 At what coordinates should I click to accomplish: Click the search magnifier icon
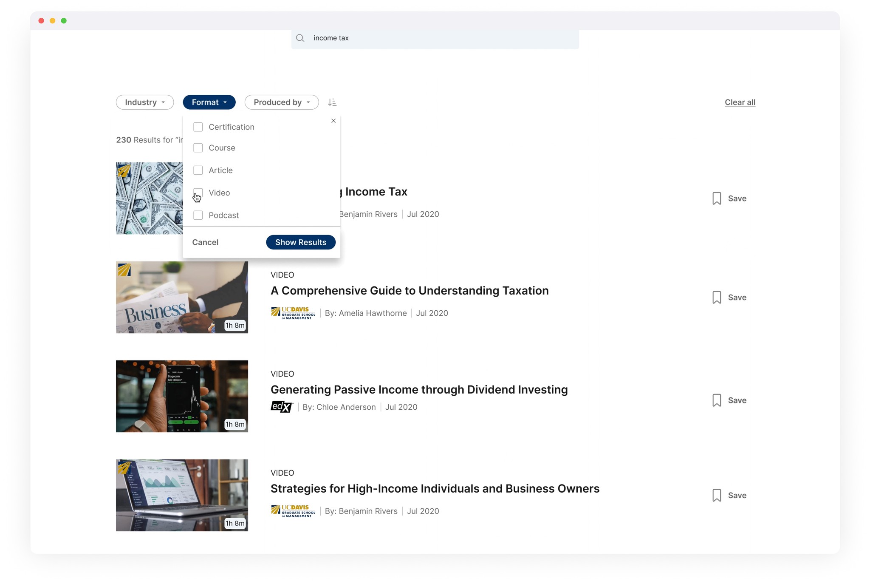[300, 38]
